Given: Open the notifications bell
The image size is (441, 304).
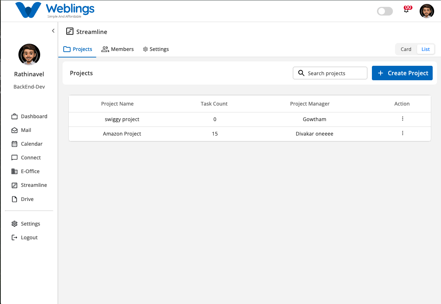Looking at the screenshot, I should tap(407, 10).
